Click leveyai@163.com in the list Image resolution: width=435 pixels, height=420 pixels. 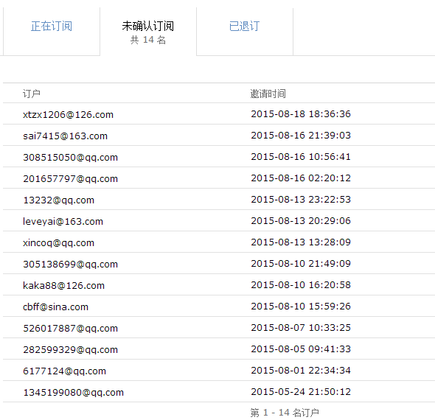click(x=63, y=221)
